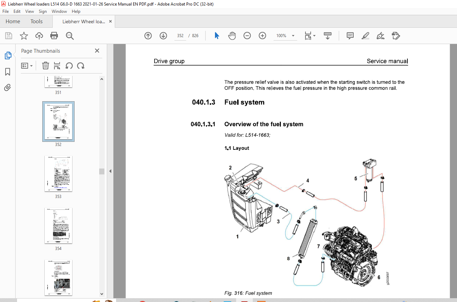
Task: Collapse the navigation pane arrow
Action: point(110,171)
